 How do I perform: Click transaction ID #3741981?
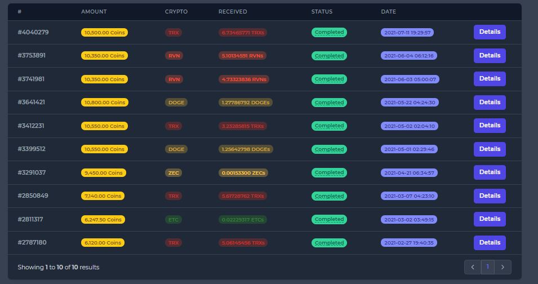point(31,79)
